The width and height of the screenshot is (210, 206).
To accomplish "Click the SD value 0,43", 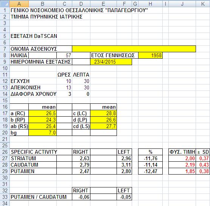I will [203, 165].
